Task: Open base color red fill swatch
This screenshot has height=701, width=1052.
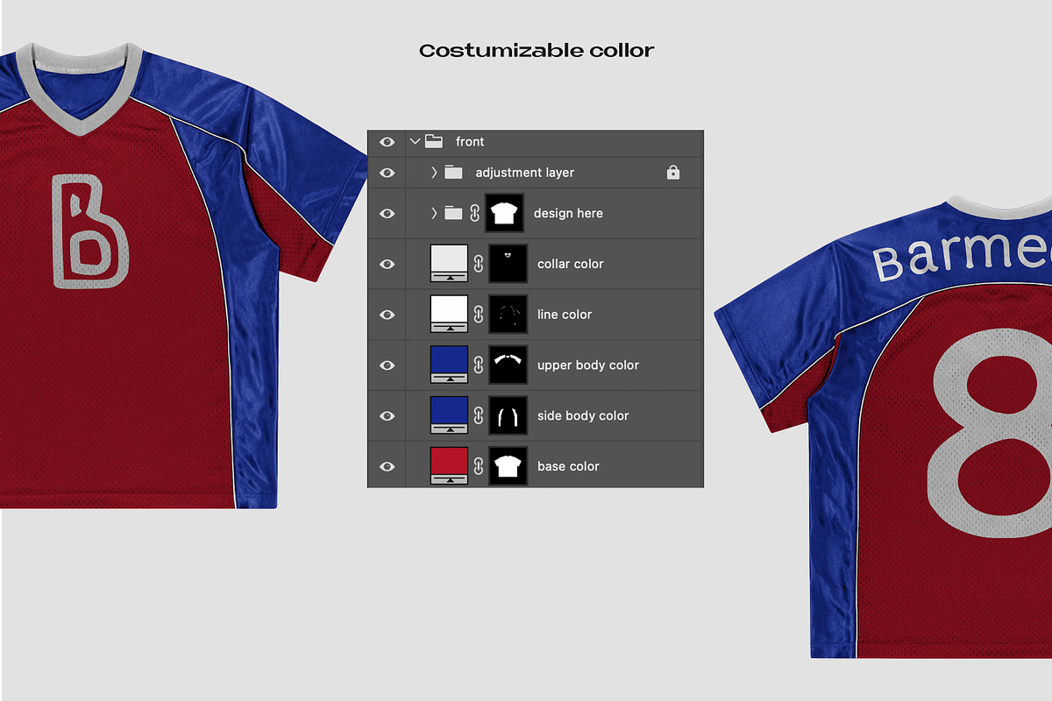Action: (x=451, y=466)
